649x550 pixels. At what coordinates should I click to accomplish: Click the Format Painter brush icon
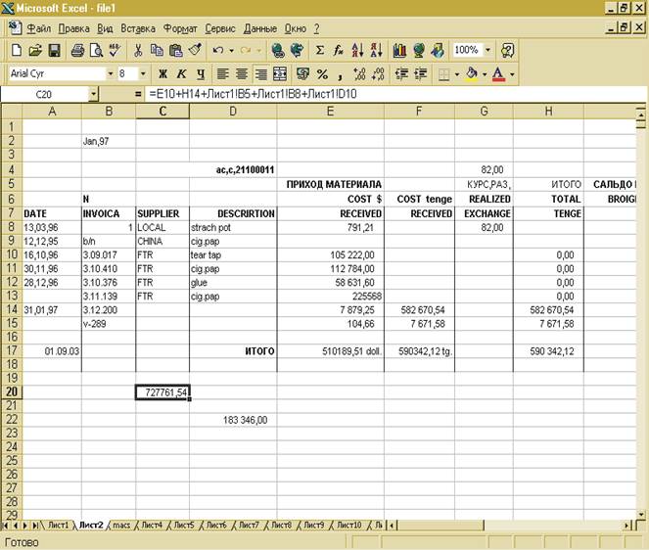[195, 50]
